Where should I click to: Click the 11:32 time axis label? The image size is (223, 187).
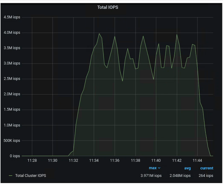pos(73,161)
